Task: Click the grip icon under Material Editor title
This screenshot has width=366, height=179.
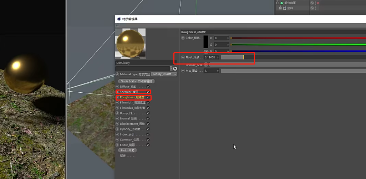Action: pos(118,25)
